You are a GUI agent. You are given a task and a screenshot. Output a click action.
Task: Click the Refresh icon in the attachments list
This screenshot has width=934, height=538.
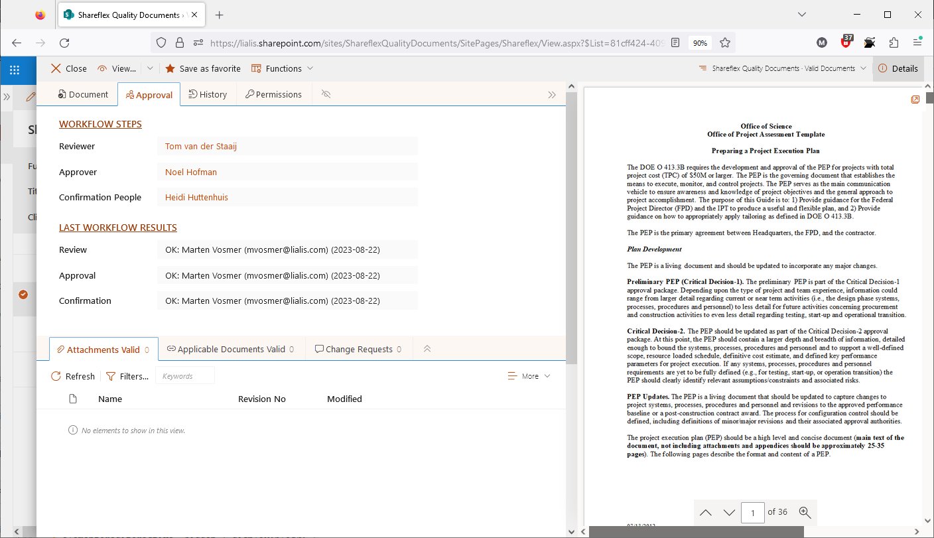[56, 376]
